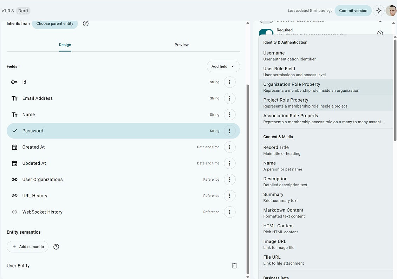Screen dimensions: 397x279
Task: Open the WebSocket History field options menu
Action: click(x=230, y=212)
